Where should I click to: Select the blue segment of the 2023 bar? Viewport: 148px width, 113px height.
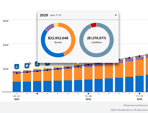(17, 87)
